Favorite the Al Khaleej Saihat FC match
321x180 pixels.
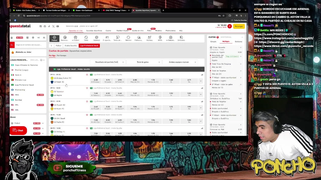click(87, 74)
